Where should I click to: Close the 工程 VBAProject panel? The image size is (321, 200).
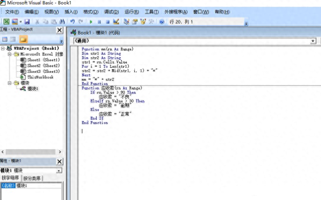(60, 30)
